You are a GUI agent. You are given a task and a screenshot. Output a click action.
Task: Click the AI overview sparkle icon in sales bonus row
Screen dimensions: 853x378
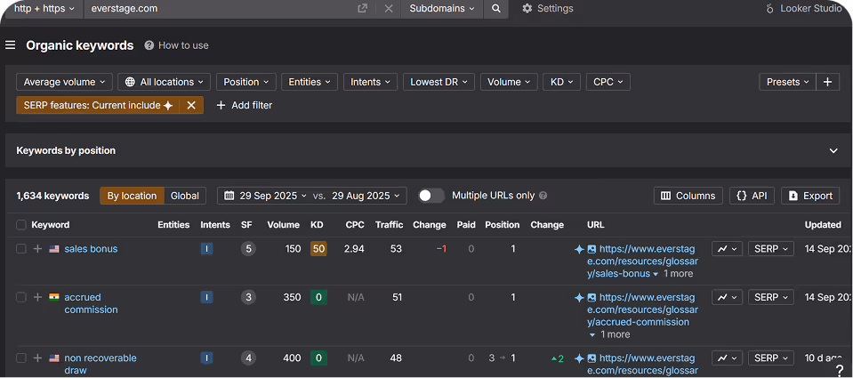click(579, 249)
